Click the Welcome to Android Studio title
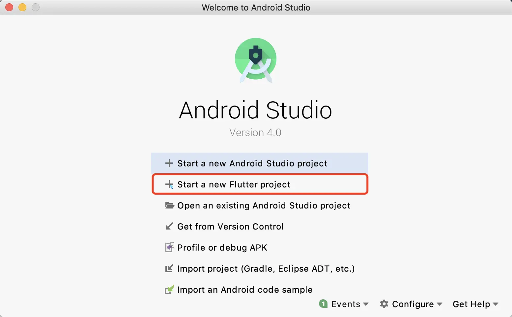 256,7
